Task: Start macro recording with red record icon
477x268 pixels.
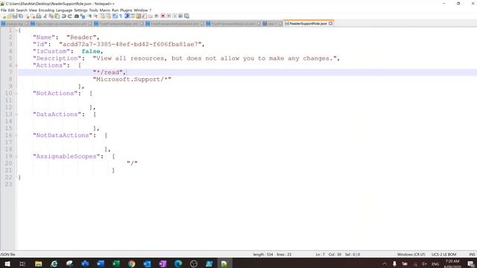Action: 162,16
